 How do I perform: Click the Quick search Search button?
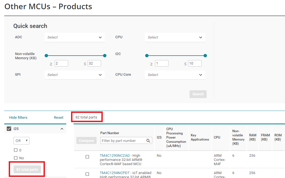pos(198,94)
